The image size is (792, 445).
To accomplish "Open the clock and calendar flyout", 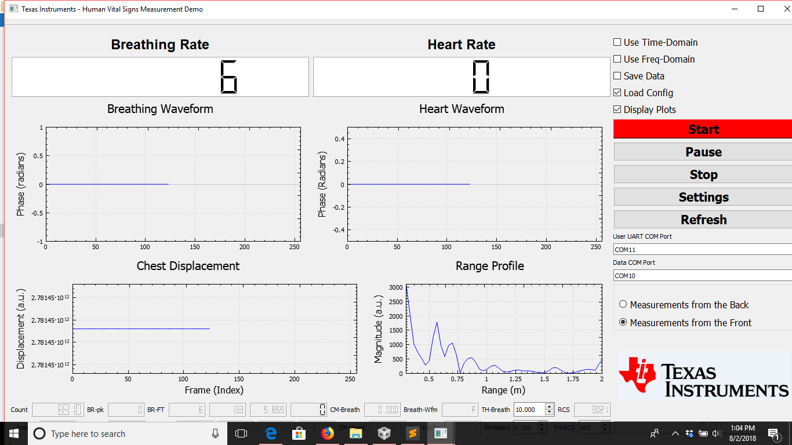I will click(743, 433).
